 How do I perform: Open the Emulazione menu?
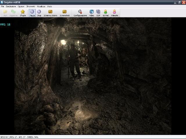(x=11, y=6)
